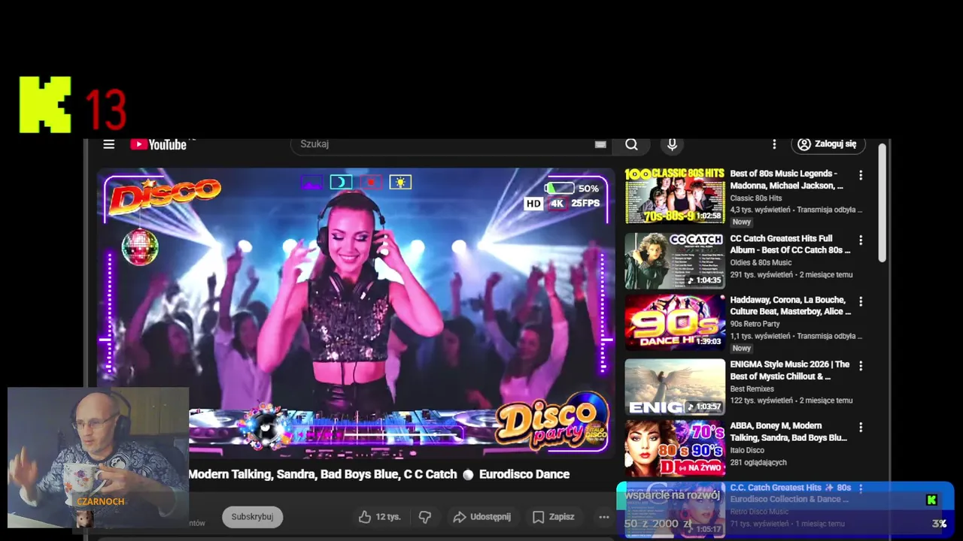Open ENIGMA Style Music 2026 thumbnail
Viewport: 963px width, 541px height.
[x=675, y=387]
